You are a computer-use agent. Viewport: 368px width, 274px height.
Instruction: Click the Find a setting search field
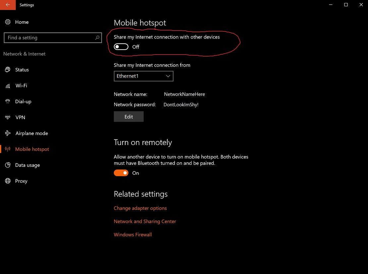[50, 37]
